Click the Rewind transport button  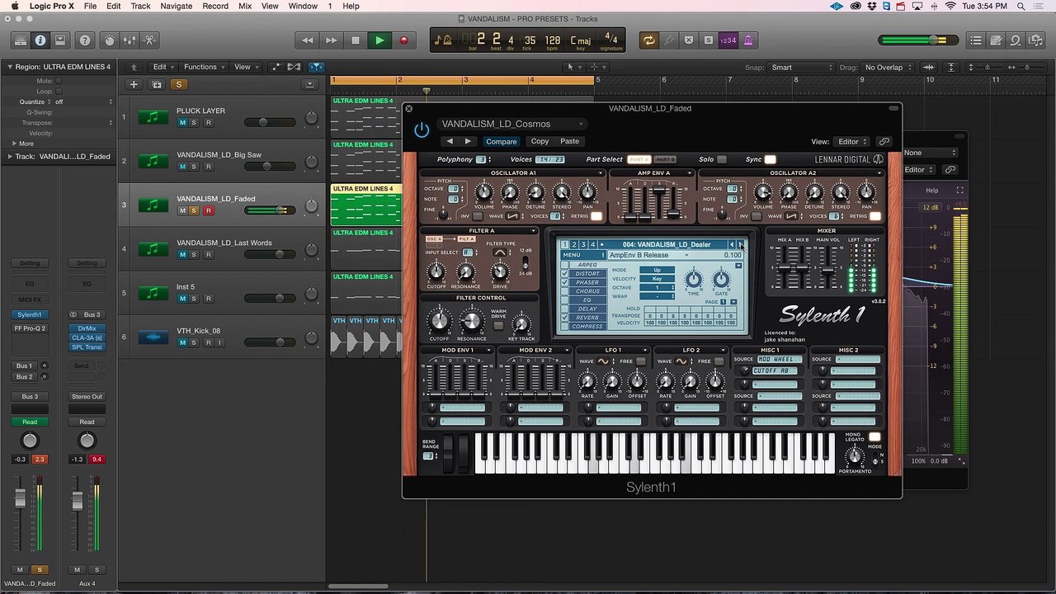(308, 40)
